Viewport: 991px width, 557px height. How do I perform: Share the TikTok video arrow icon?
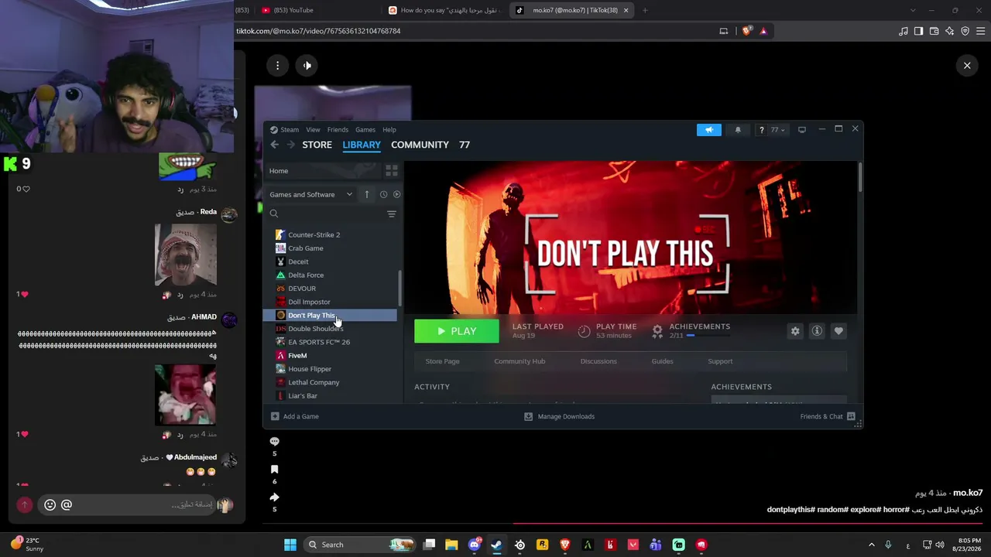pyautogui.click(x=274, y=497)
